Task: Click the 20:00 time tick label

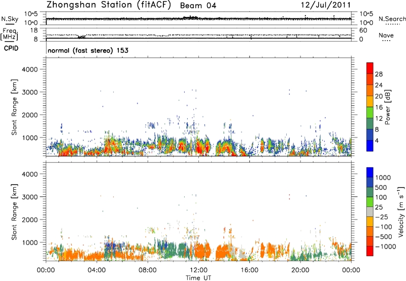Action: [x=300, y=270]
